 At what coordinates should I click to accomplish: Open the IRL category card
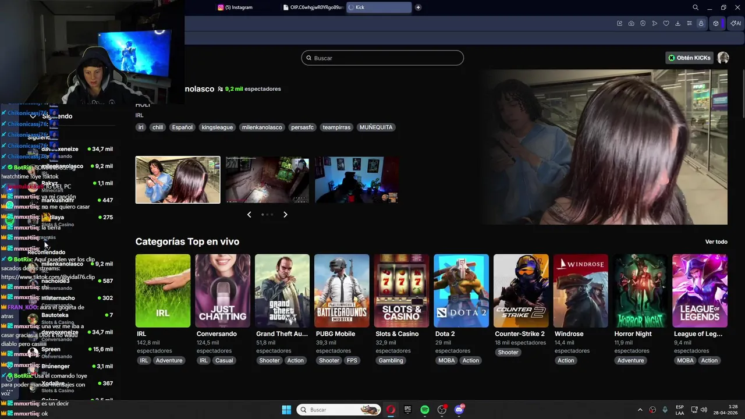[x=163, y=290]
